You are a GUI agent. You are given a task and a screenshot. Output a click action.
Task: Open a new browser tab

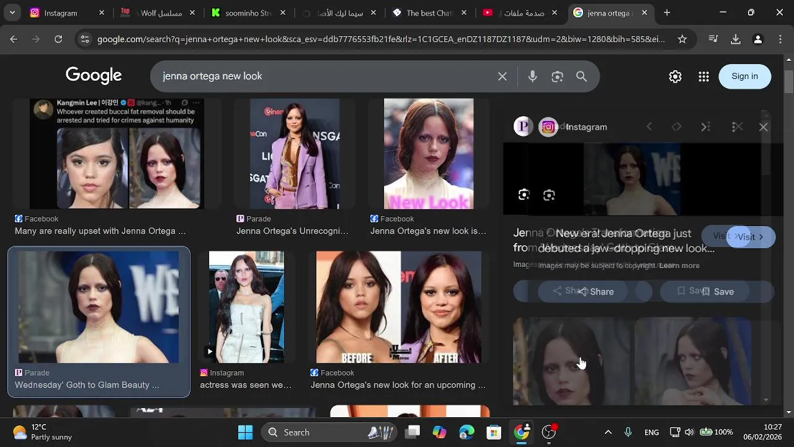[667, 12]
